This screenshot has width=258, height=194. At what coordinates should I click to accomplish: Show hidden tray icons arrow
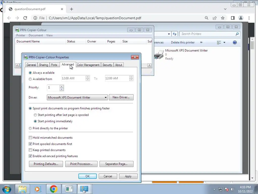214,189
